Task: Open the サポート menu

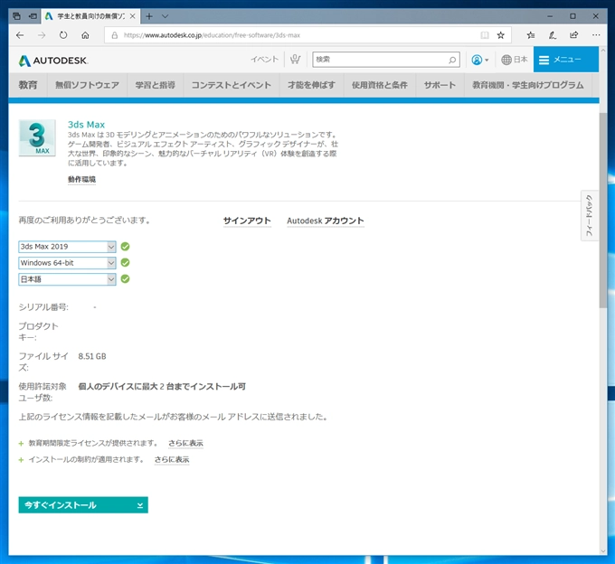Action: (x=440, y=85)
